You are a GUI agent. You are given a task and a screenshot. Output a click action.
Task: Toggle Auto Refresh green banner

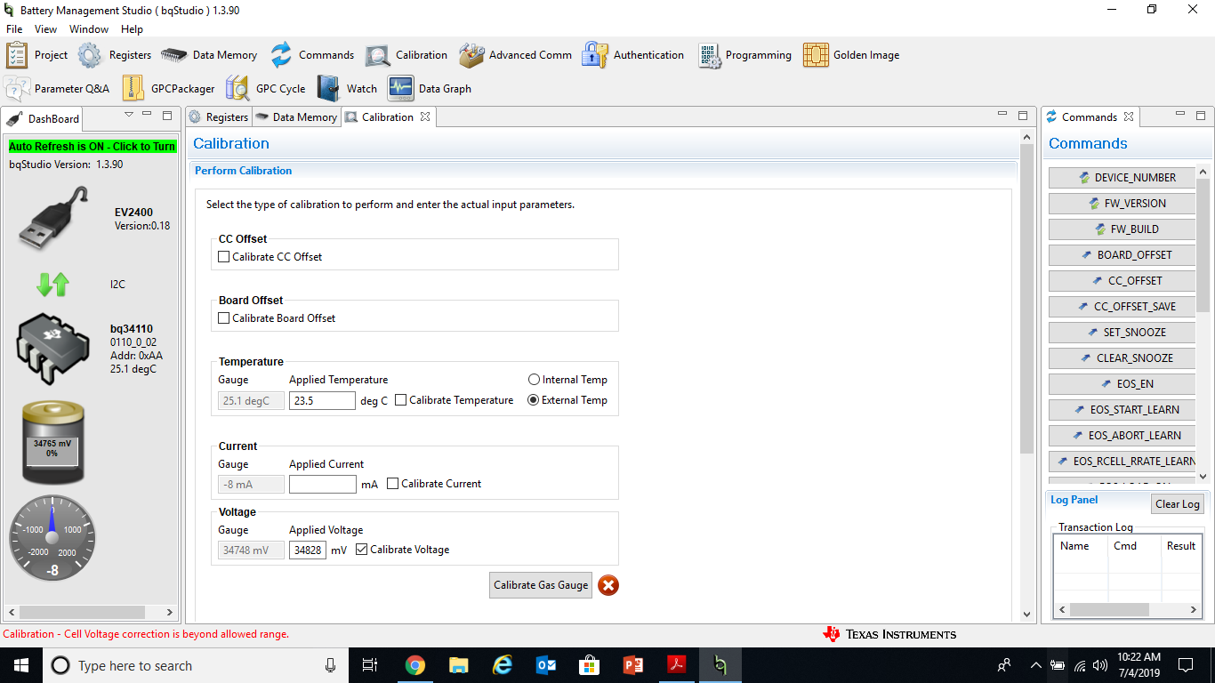(93, 147)
